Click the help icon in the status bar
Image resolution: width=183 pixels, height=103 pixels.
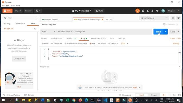(x=180, y=95)
